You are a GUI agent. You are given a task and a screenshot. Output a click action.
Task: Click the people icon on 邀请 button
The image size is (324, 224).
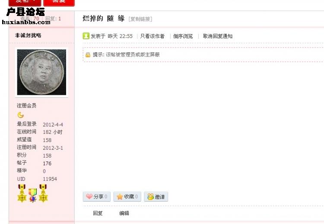pyautogui.click(x=151, y=196)
